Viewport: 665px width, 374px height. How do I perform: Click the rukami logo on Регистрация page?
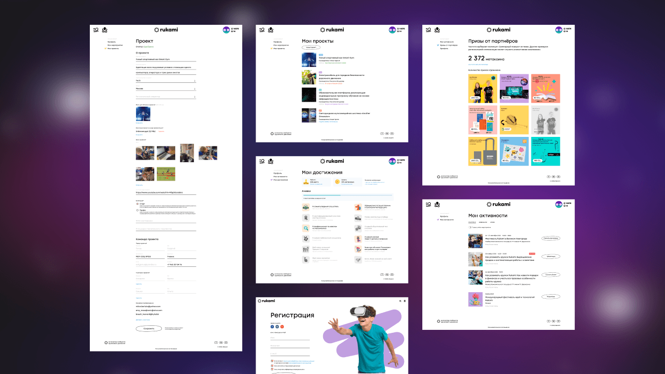coord(266,301)
